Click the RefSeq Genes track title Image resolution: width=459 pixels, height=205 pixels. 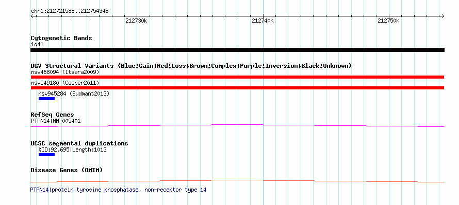tap(53, 115)
